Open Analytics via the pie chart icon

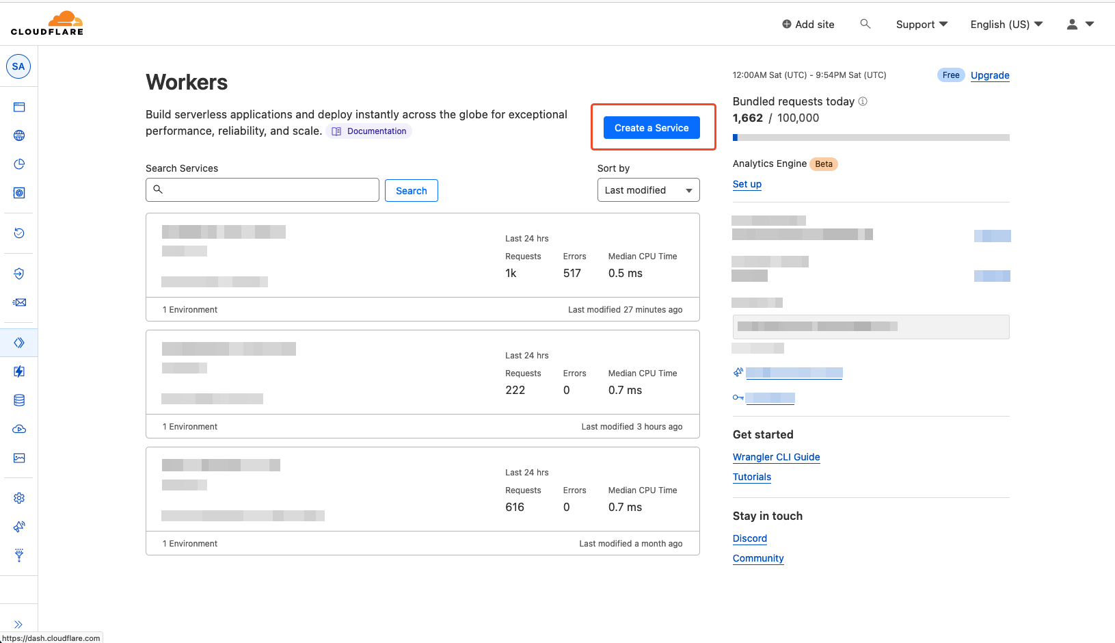pos(18,164)
